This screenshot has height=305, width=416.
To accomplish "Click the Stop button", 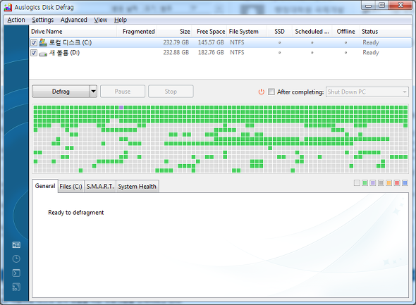I will coord(171,92).
